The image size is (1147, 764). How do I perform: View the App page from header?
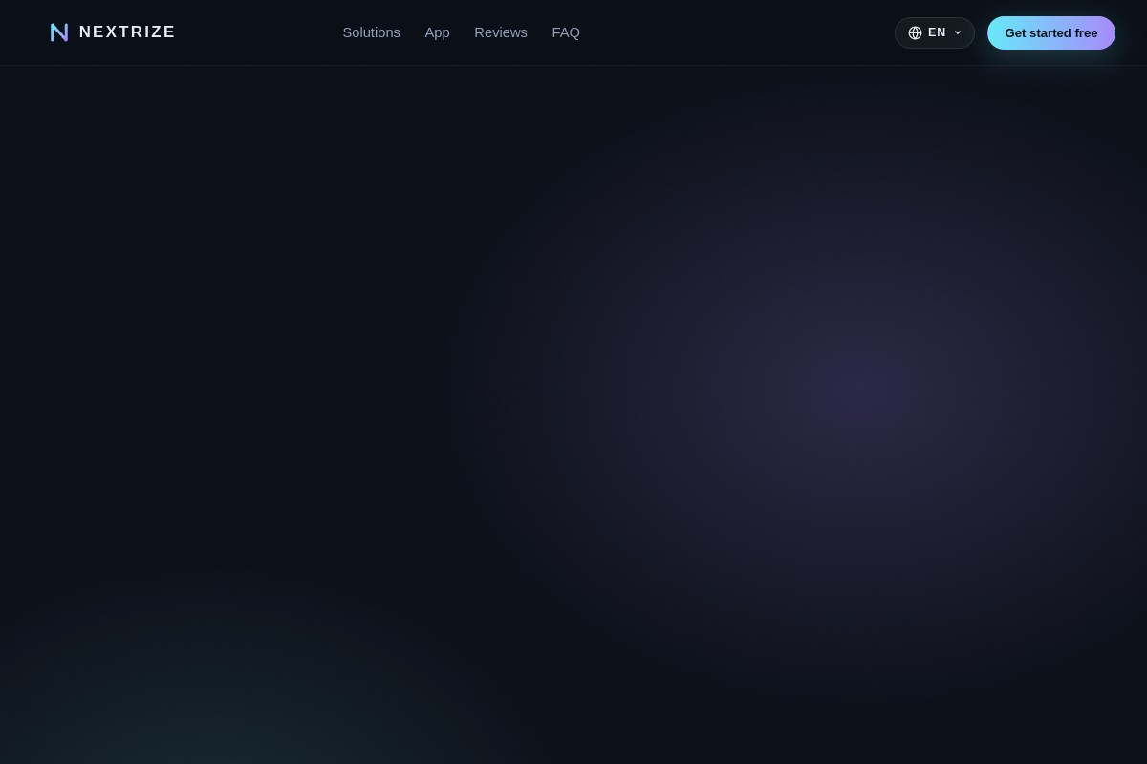[x=437, y=32]
